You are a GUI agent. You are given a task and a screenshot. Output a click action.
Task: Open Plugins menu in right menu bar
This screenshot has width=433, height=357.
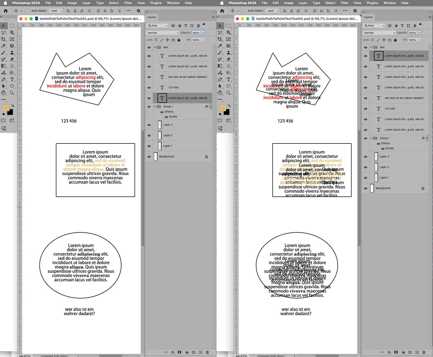pyautogui.click(x=372, y=3)
